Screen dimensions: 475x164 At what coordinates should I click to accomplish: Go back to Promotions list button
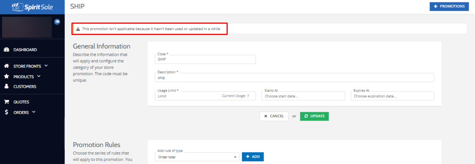(x=449, y=6)
